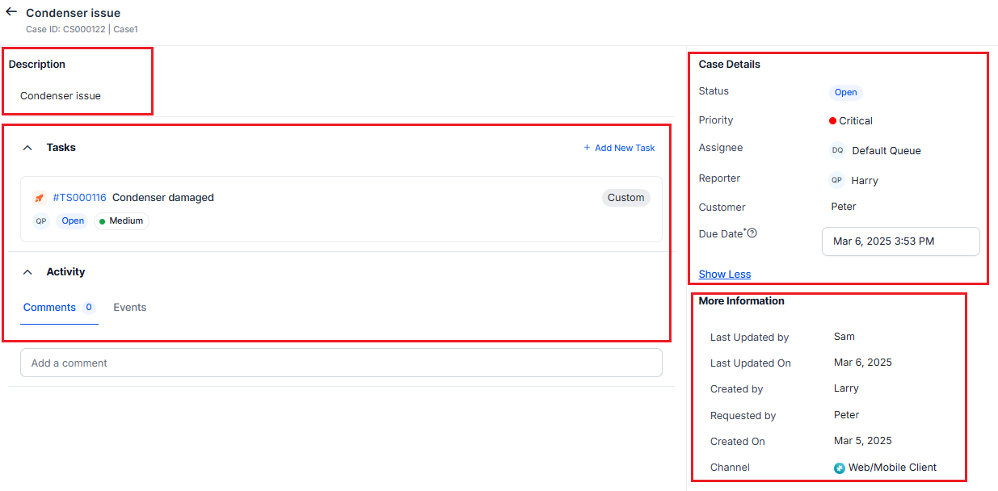Screen dimensions: 998x491
Task: Collapse the Tasks section
Action: tap(27, 148)
